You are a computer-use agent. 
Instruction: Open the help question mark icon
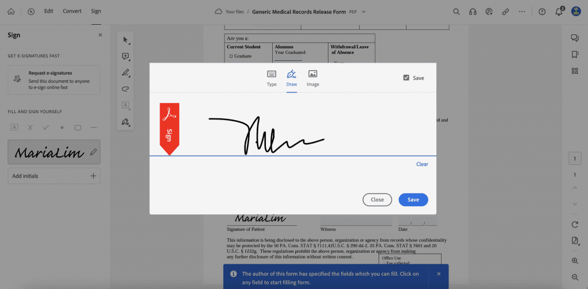click(x=542, y=11)
